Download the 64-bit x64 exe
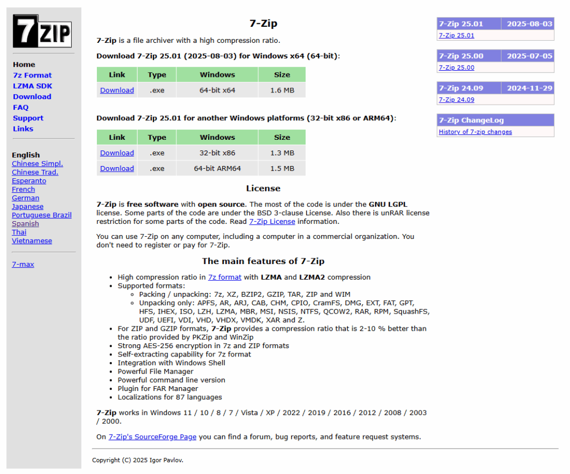The width and height of the screenshot is (570, 474). (x=116, y=90)
